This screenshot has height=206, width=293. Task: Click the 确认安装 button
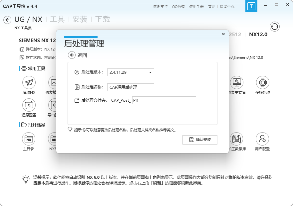(200, 140)
